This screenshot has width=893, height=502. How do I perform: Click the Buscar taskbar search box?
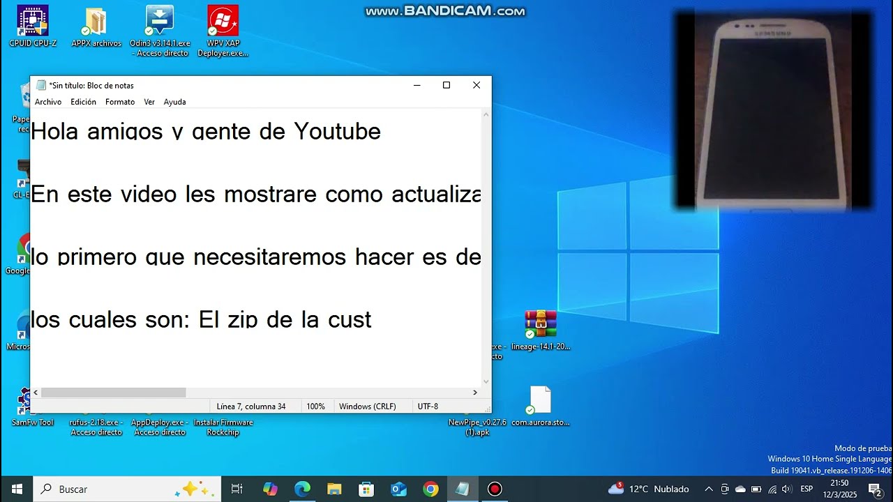(x=127, y=489)
